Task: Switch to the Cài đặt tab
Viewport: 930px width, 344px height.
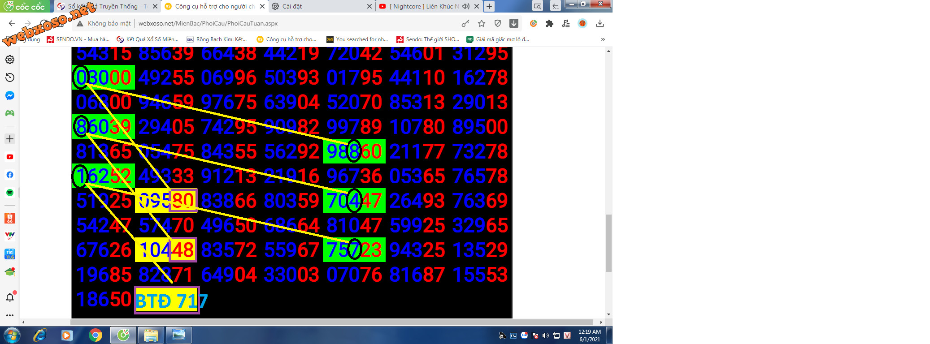Action: (x=321, y=6)
